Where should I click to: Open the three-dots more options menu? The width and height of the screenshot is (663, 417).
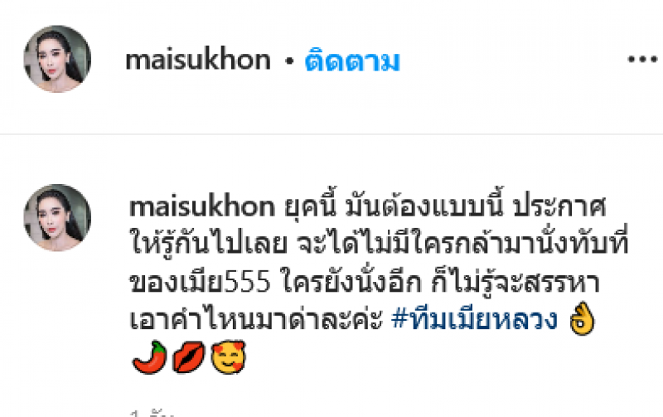point(642,60)
